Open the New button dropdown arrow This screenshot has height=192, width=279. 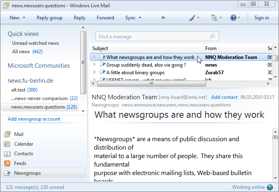(x=24, y=18)
